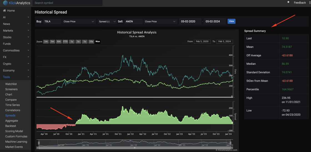Image resolution: width=311 pixels, height=152 pixels.
Task: Click the start date field 05-02-2020
Action: [190, 21]
